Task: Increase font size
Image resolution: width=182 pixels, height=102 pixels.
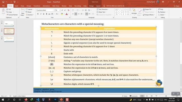Action: 62,10
